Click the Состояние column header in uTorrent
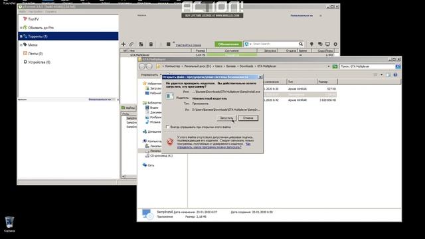The height and width of the screenshot is (239, 425). tap(232, 50)
